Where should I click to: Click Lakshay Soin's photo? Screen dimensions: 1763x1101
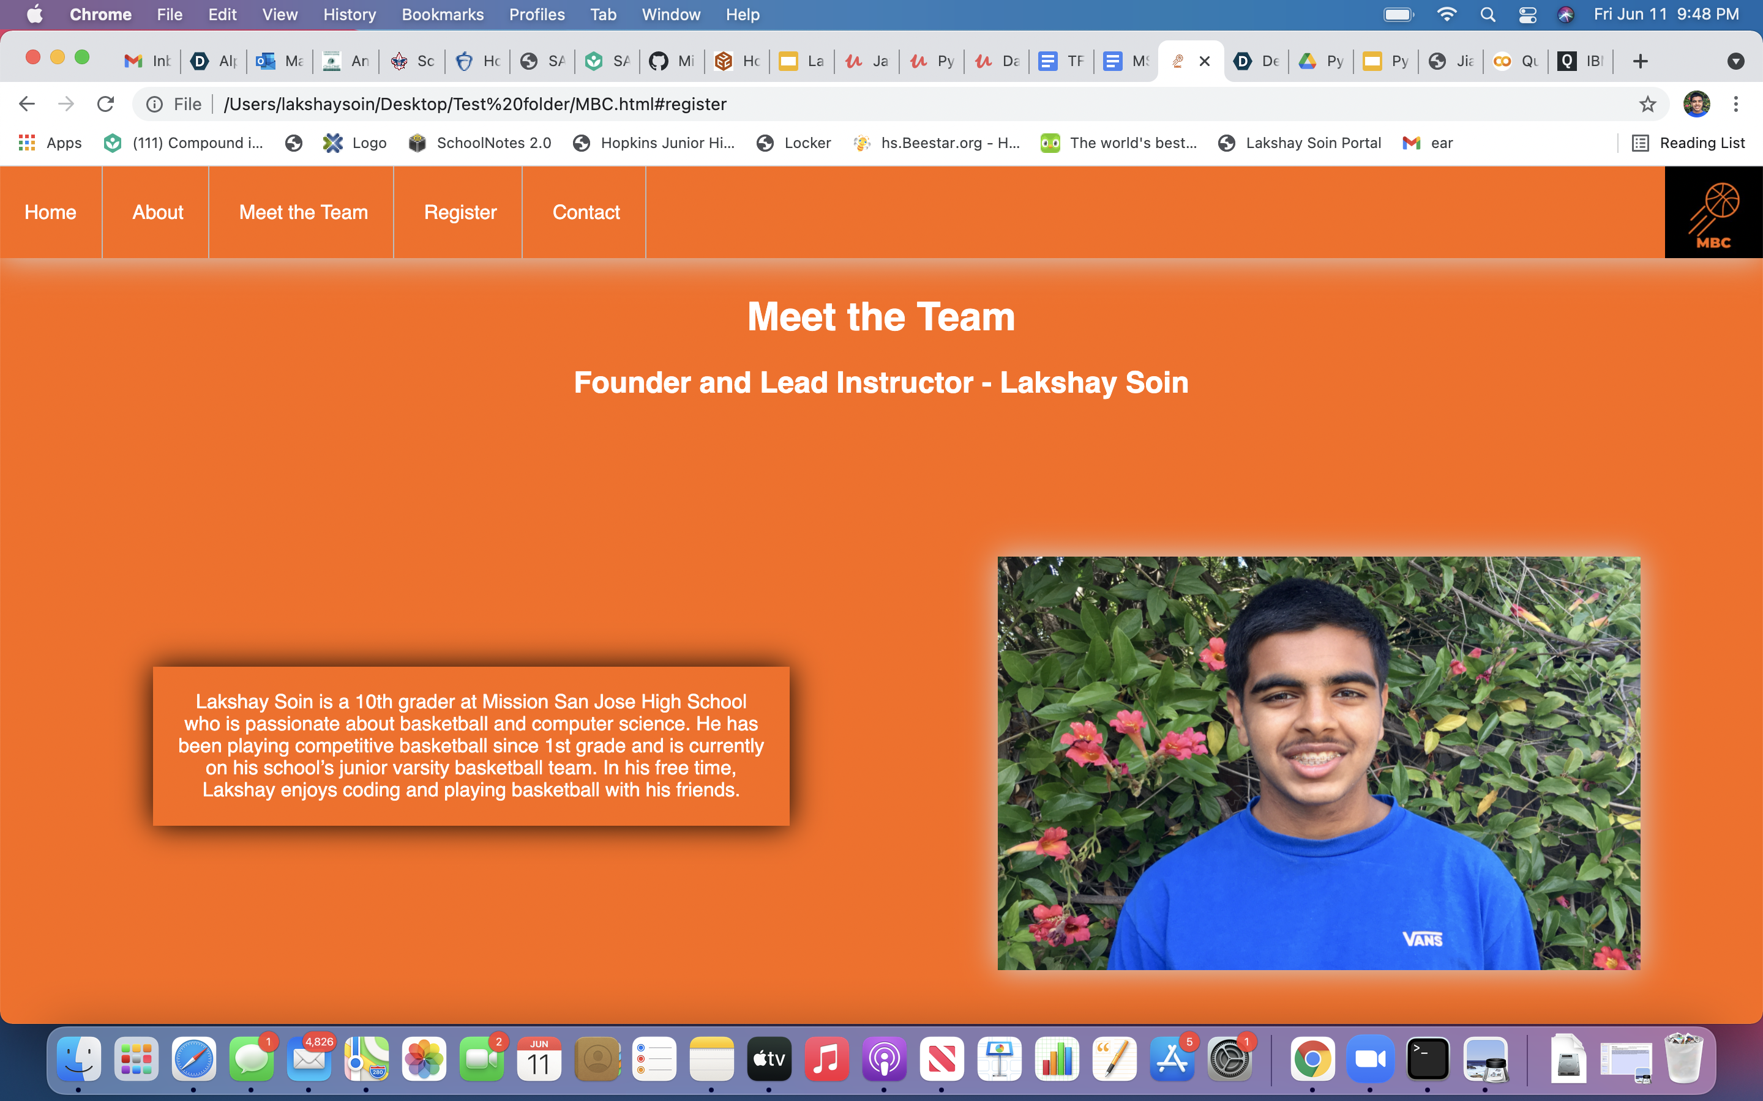point(1318,762)
